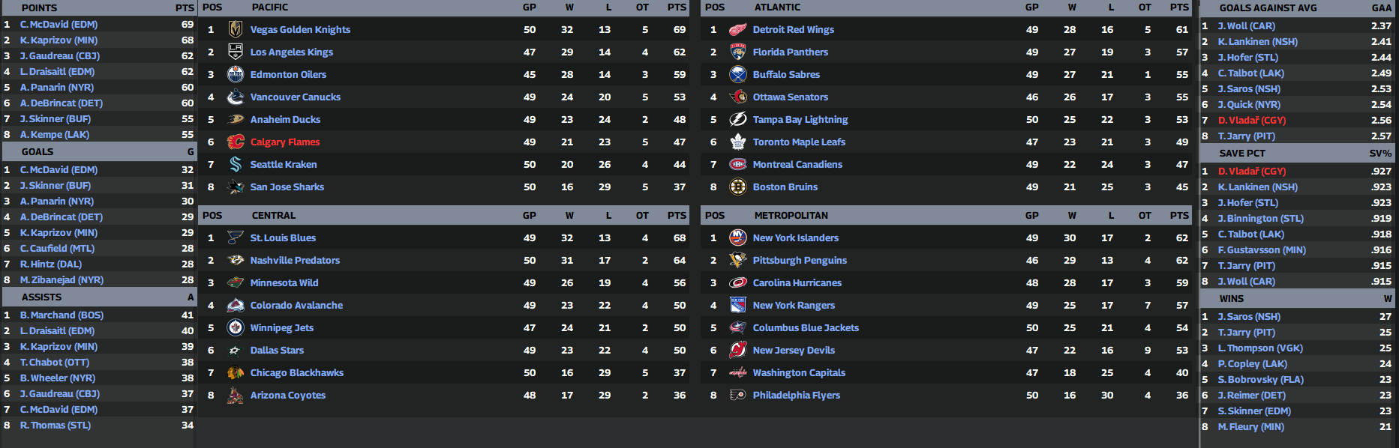
Task: Click the Toronto Maple Leafs logo
Action: (x=738, y=142)
